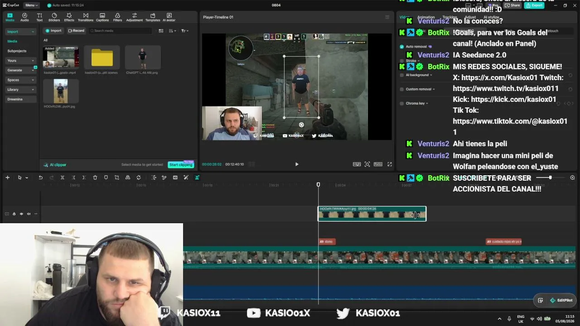Switch to the Tracking tab
Viewport: 580px width, 326px height.
click(x=450, y=17)
